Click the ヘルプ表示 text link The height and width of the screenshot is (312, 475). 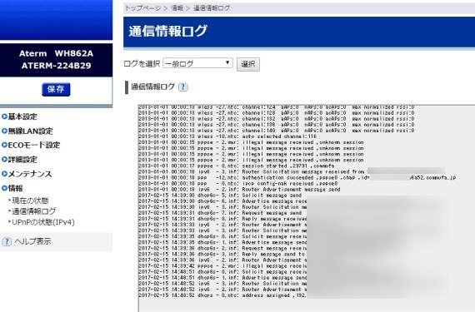coord(32,241)
